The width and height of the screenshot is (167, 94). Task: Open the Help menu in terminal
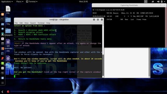(x=48, y=23)
